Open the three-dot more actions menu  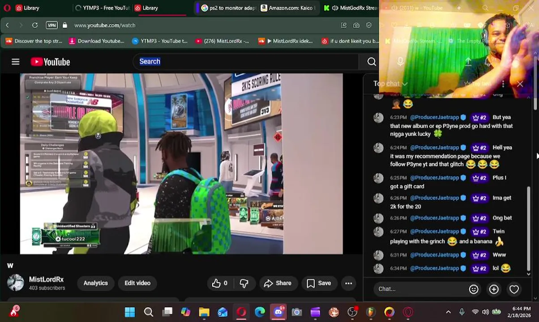[348, 283]
